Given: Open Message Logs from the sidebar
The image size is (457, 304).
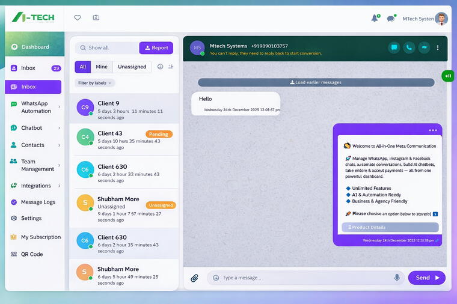Looking at the screenshot, I should (x=38, y=202).
